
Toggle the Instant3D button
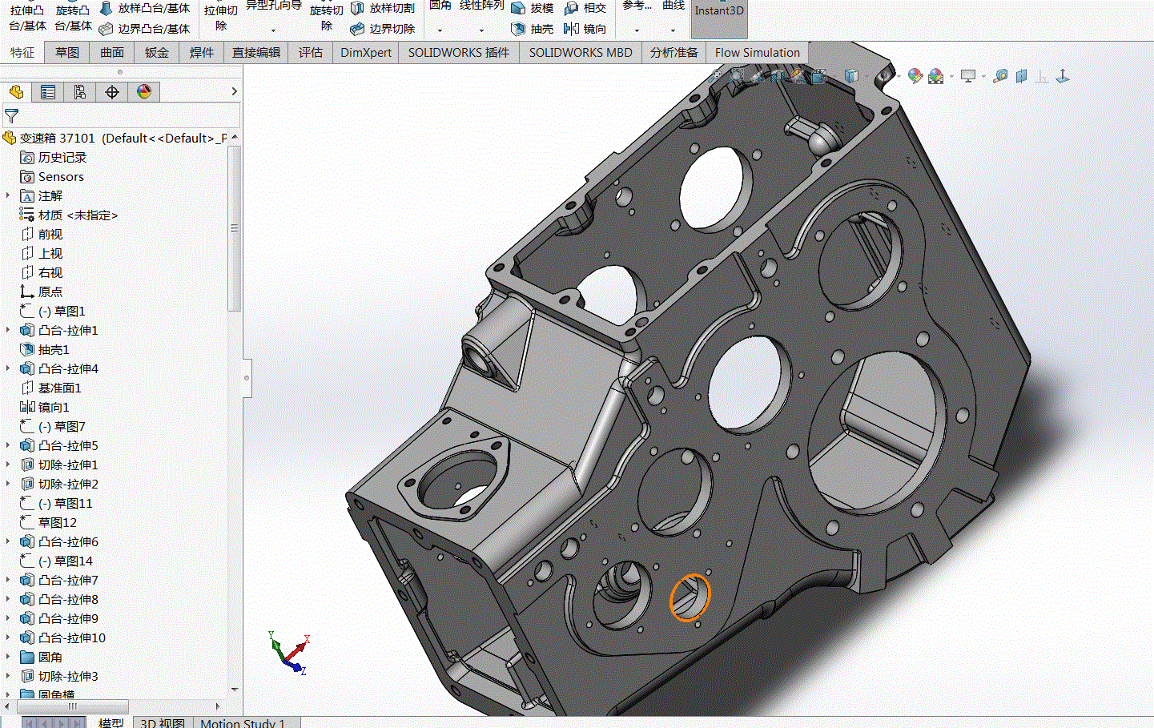click(x=718, y=18)
